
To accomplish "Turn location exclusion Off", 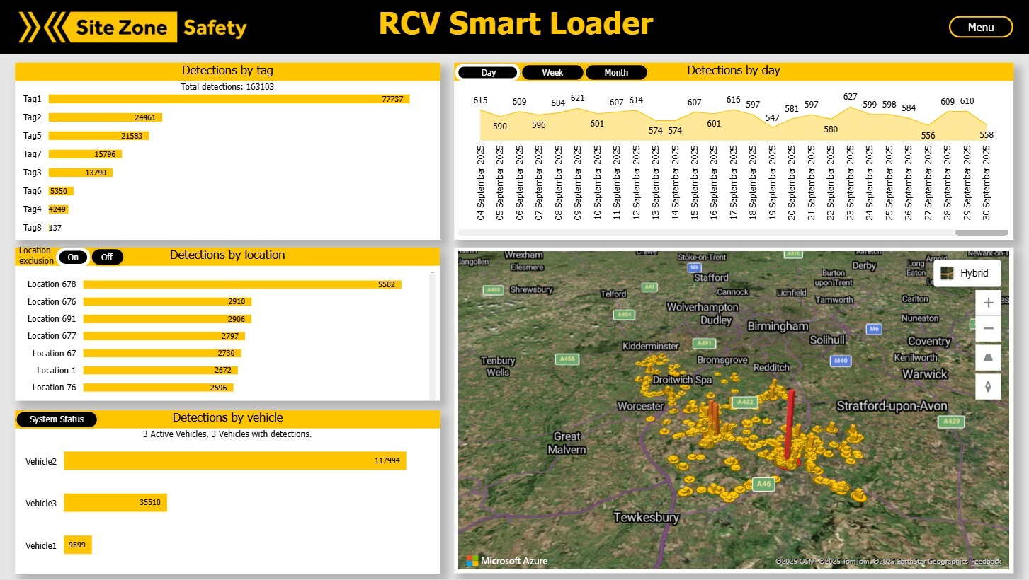I will coord(107,257).
